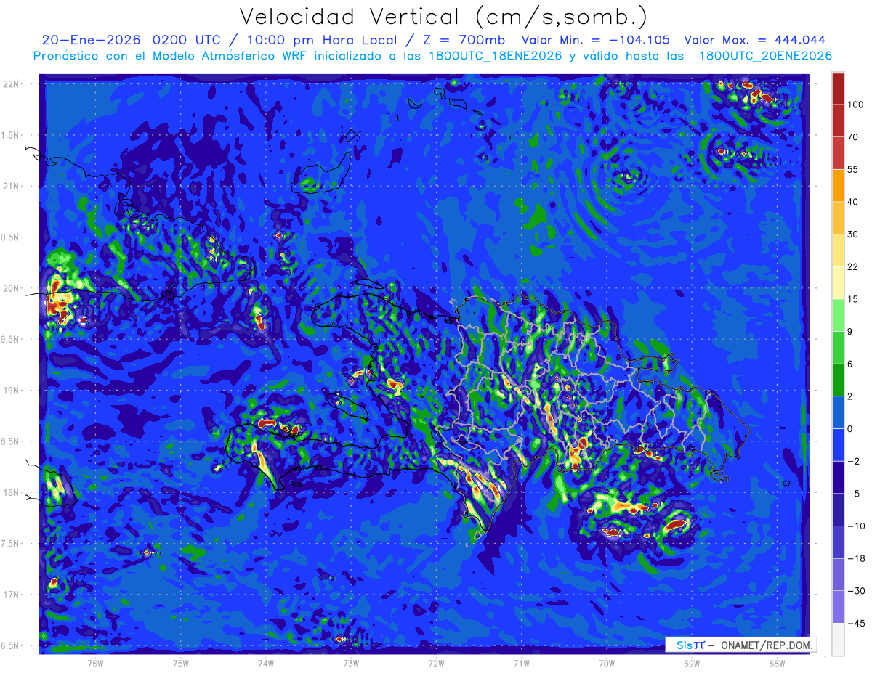Image resolution: width=872 pixels, height=673 pixels.
Task: Pick the bright blue swatch between -2 and 0
Action: pyautogui.click(x=838, y=444)
